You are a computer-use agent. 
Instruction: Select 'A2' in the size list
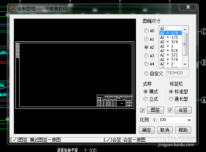pos(171,28)
